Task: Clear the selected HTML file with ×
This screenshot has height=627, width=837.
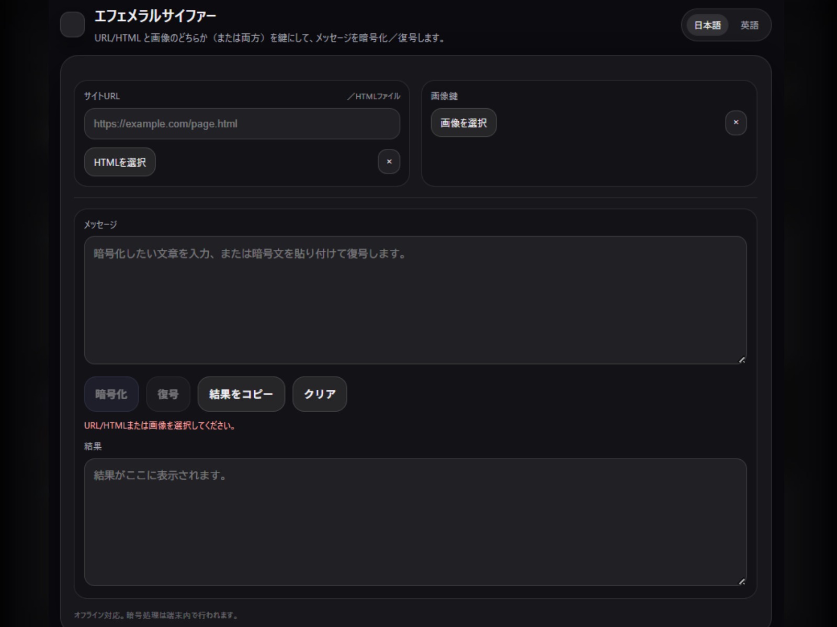Action: pyautogui.click(x=389, y=162)
